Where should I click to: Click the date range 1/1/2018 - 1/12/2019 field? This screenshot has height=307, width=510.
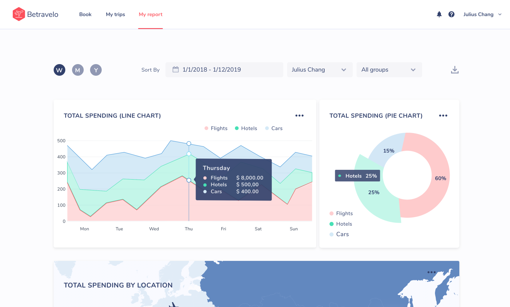coord(224,70)
